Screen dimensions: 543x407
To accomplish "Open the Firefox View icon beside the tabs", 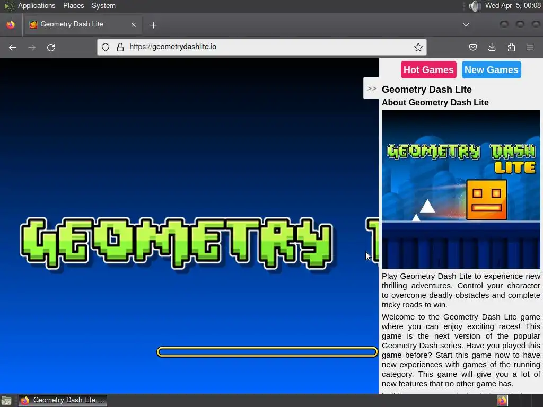I will pos(11,24).
